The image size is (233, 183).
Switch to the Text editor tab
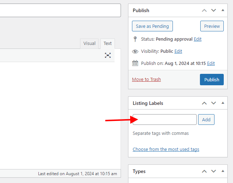107,44
